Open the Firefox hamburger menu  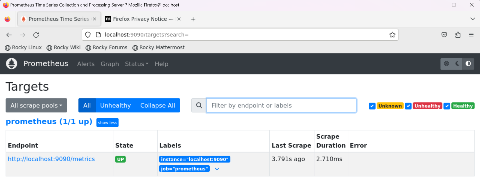point(471,35)
